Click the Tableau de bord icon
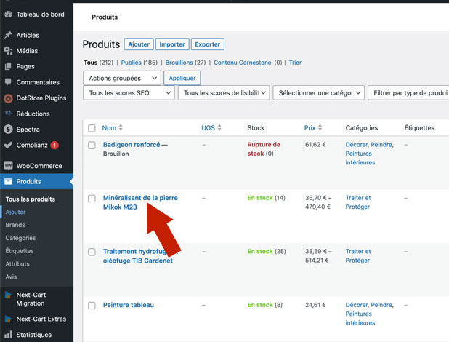 tap(8, 14)
